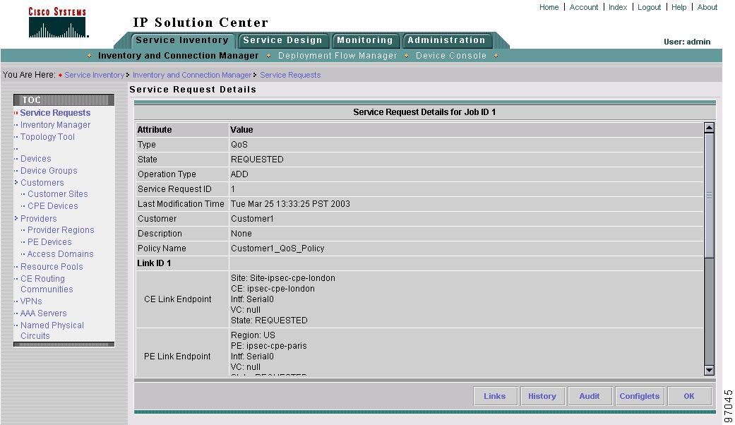Expand the Customers tree arrow
Image resolution: width=735 pixels, height=425 pixels.
tap(16, 182)
